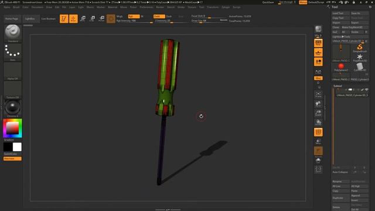Toggle the Zadd button
Viewport: 375px width, 211px height.
[x=159, y=16]
